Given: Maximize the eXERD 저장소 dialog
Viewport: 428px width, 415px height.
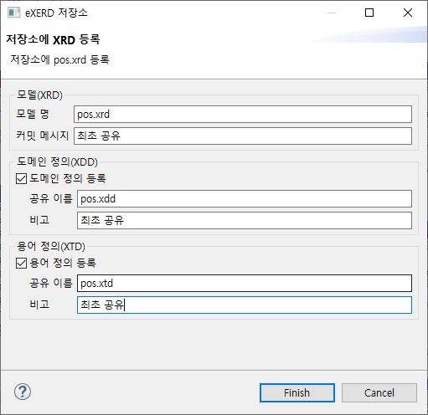Looking at the screenshot, I should (x=369, y=13).
